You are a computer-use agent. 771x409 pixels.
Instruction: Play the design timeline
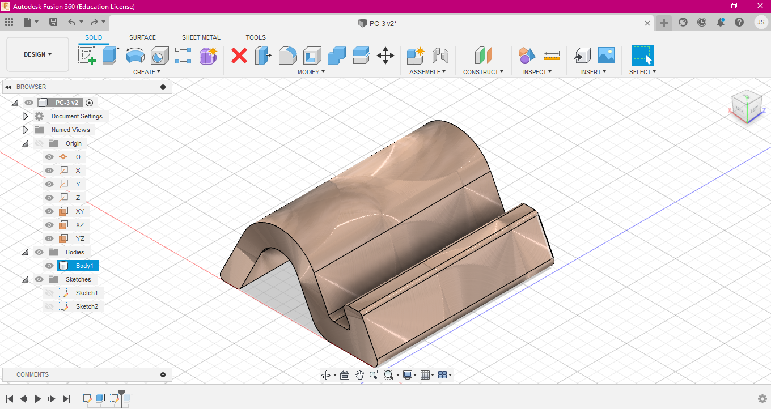37,399
